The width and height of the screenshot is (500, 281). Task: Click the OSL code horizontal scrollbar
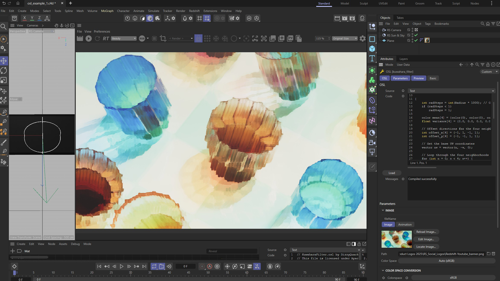point(422,168)
